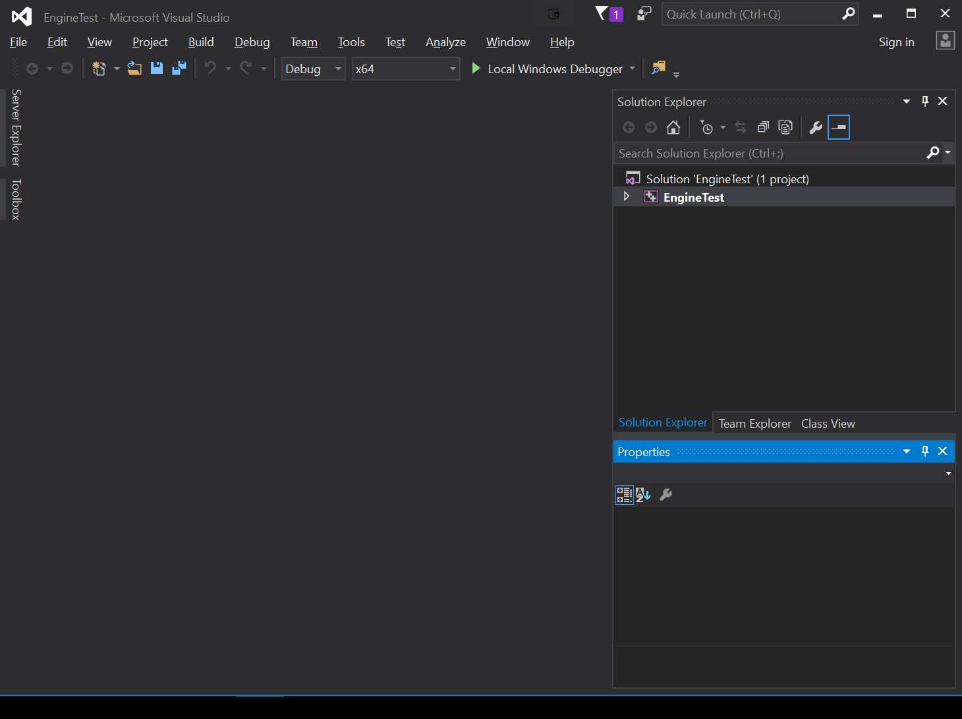Viewport: 962px width, 719px height.
Task: Click Sync with Active Document icon
Action: [741, 127]
